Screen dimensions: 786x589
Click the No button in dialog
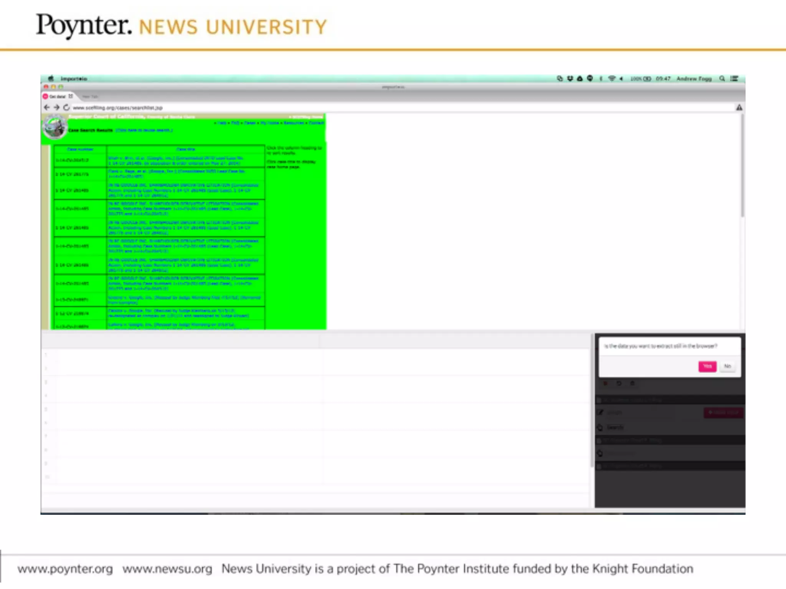tap(727, 366)
